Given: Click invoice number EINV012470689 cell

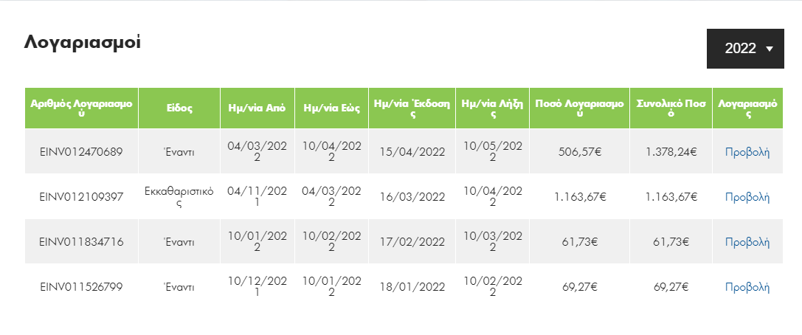Looking at the screenshot, I should click(81, 152).
